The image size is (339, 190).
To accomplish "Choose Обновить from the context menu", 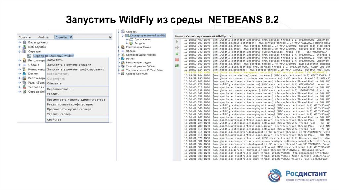I will coord(77,83).
